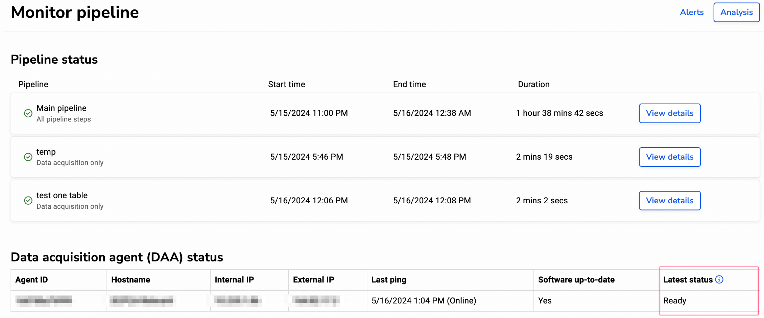The width and height of the screenshot is (764, 318).
Task: Select the Main pipeline row
Action: 62,108
